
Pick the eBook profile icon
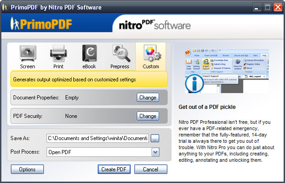click(x=89, y=53)
